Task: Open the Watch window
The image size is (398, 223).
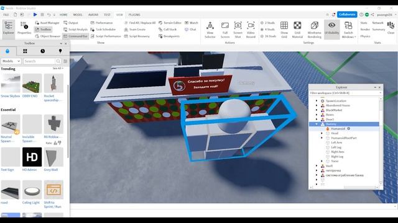Action: click(192, 23)
